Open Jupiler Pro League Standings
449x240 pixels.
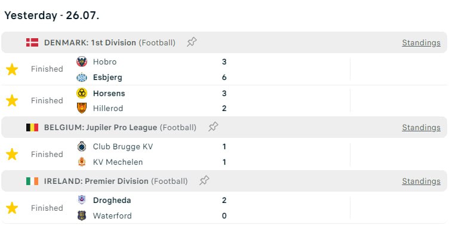(421, 127)
